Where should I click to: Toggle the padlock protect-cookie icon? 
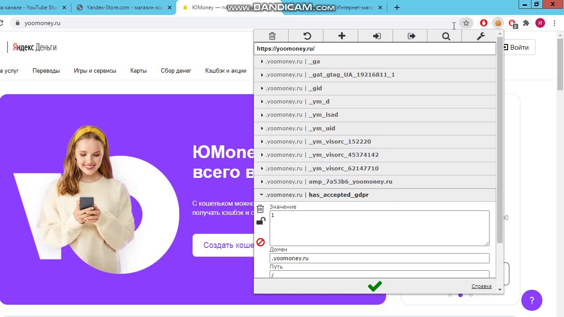[261, 221]
